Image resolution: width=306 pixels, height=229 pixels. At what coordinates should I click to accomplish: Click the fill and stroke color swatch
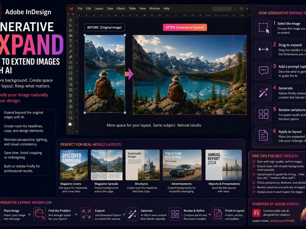(71, 124)
